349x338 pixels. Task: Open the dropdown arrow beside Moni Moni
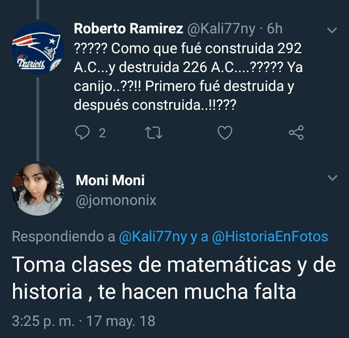point(332,178)
